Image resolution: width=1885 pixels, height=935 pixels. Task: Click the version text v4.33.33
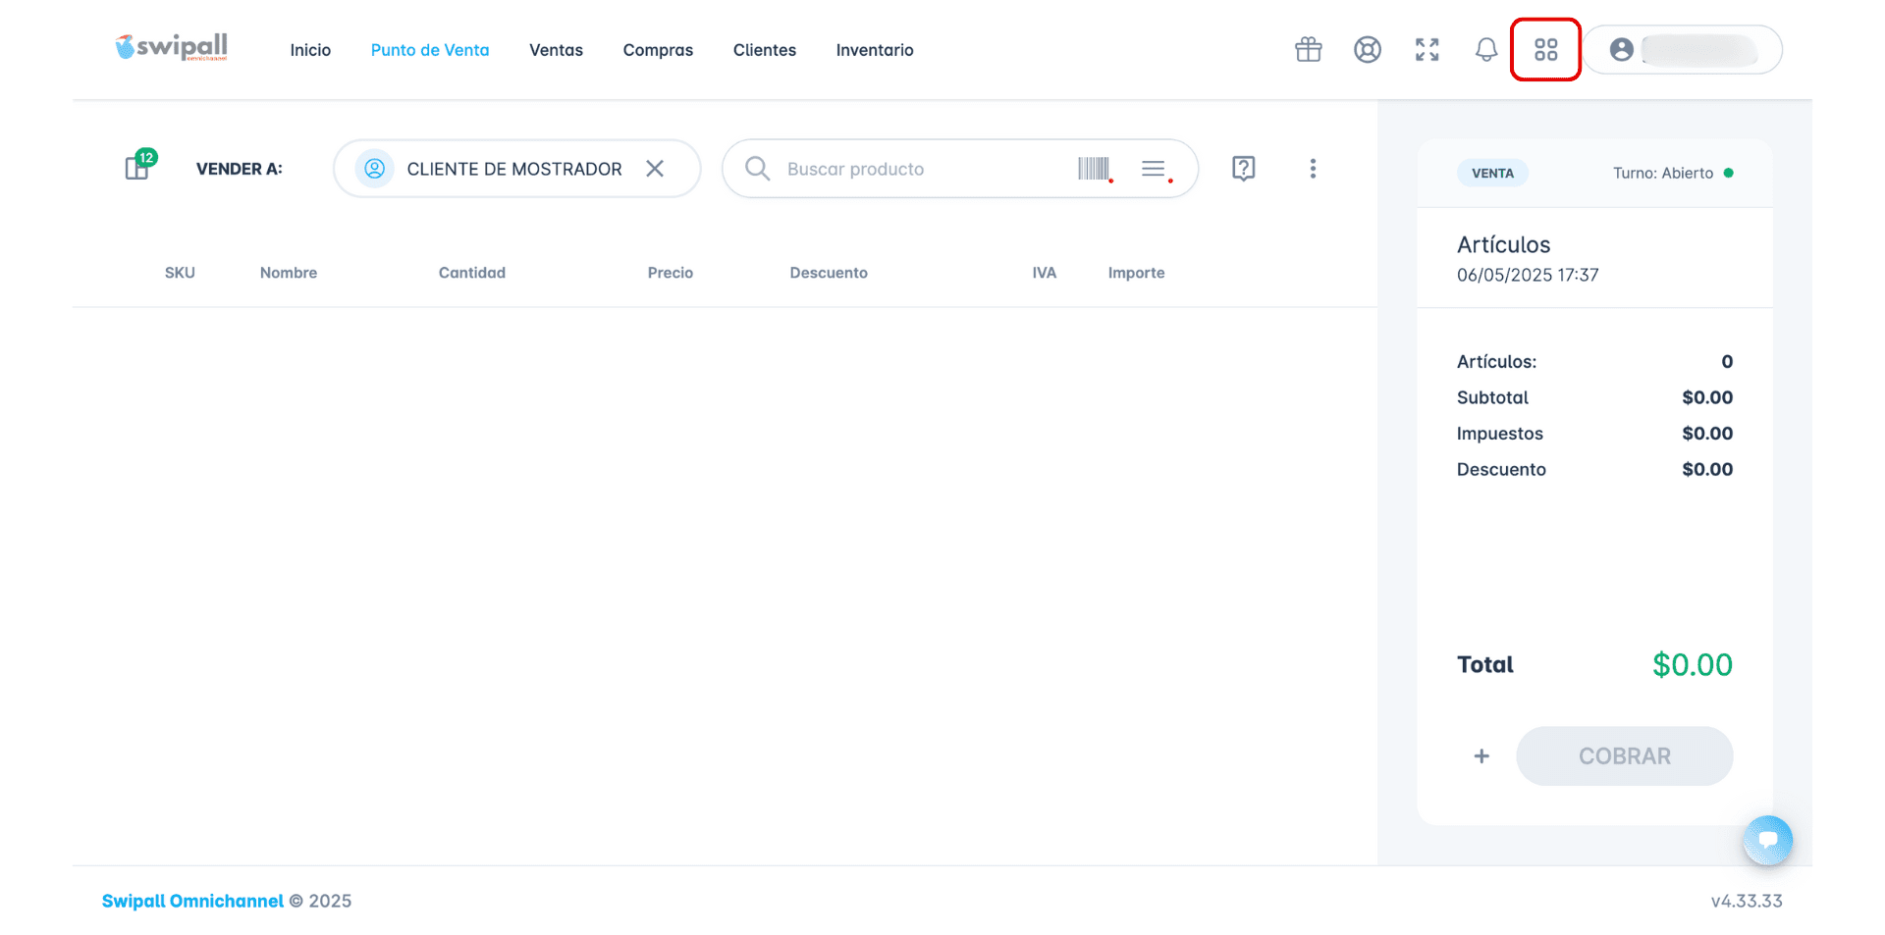click(x=1747, y=901)
